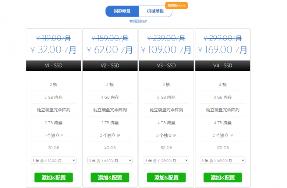The width and height of the screenshot is (287, 188).
Task: Click the V3 - SSD black header bar
Action: [166, 66]
